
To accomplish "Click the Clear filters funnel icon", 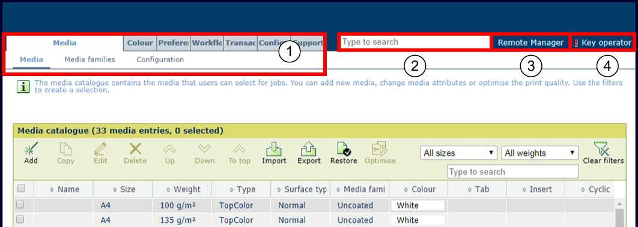I will (x=603, y=149).
